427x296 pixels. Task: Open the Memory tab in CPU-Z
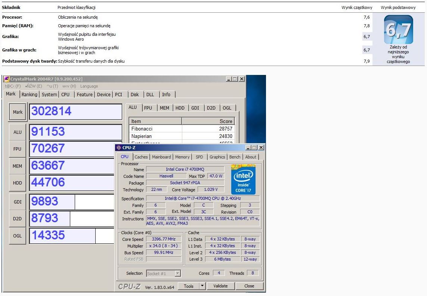tap(182, 157)
